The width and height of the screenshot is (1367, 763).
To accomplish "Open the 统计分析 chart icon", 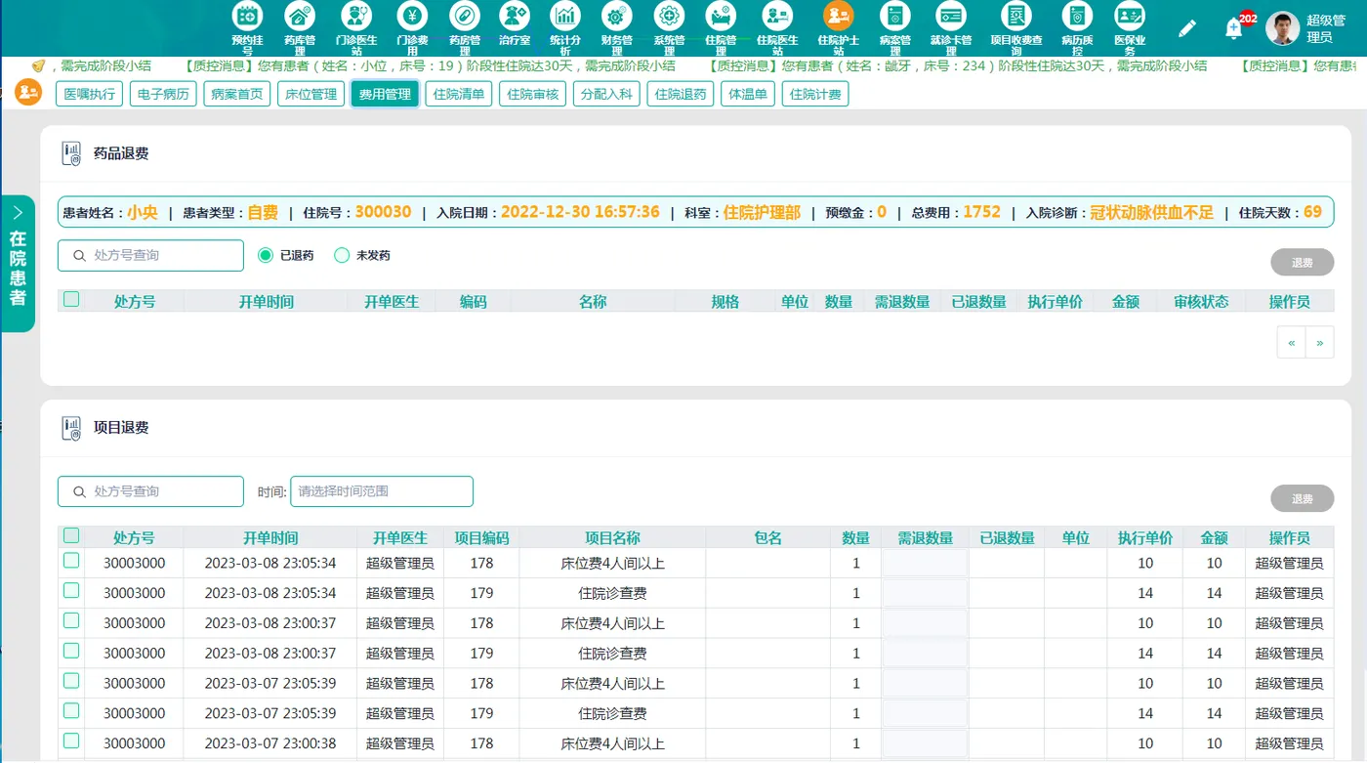I will click(565, 16).
